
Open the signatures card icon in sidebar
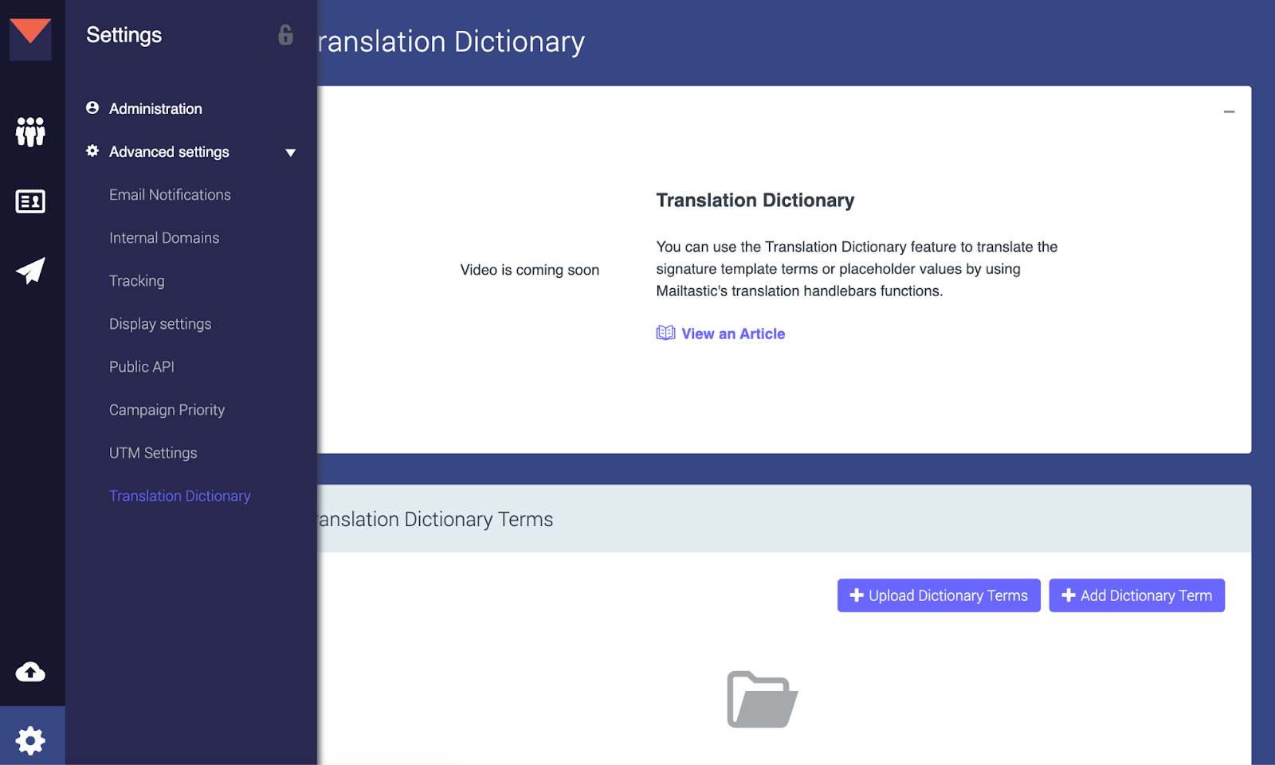(x=30, y=201)
